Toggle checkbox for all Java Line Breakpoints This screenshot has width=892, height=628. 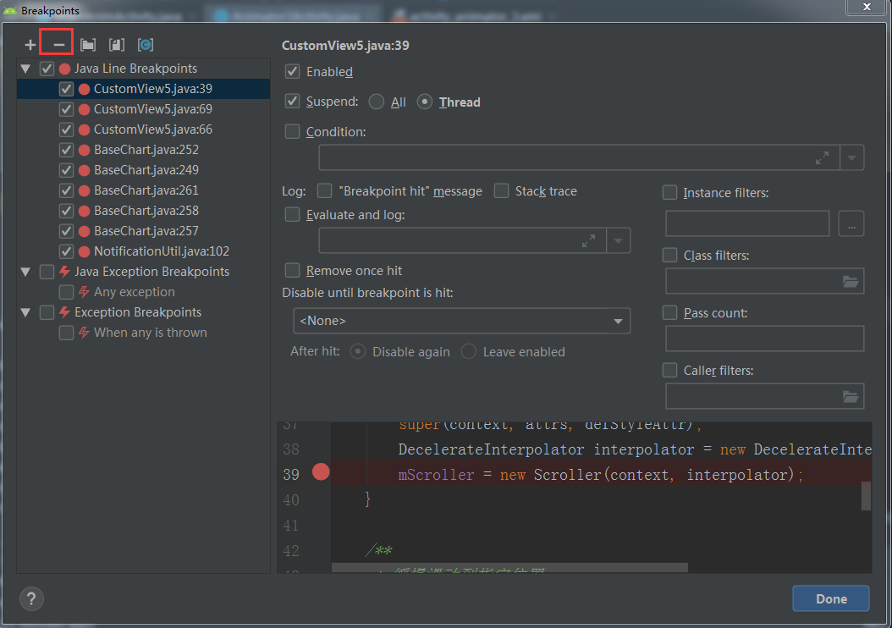(47, 69)
